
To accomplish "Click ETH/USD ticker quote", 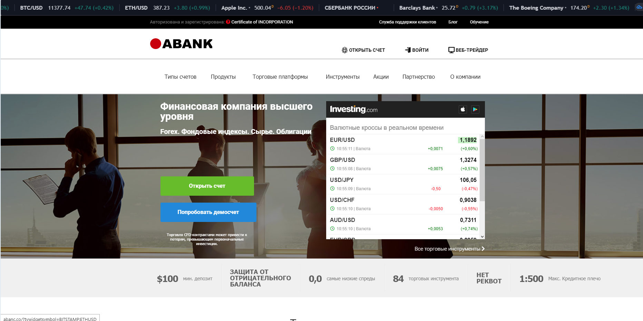I will click(x=167, y=8).
